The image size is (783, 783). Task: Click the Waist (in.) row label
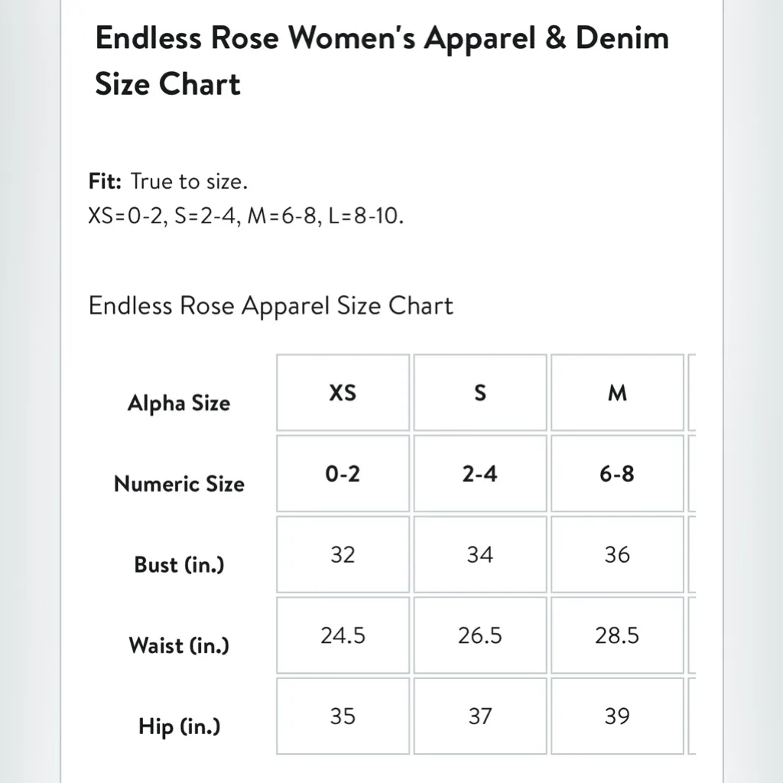pos(179,645)
